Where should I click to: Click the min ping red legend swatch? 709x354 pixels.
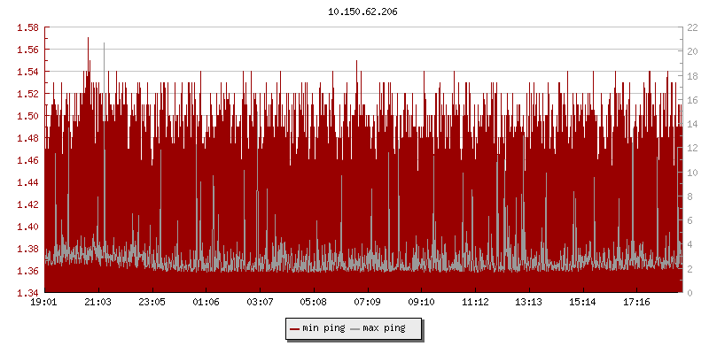[x=295, y=328]
